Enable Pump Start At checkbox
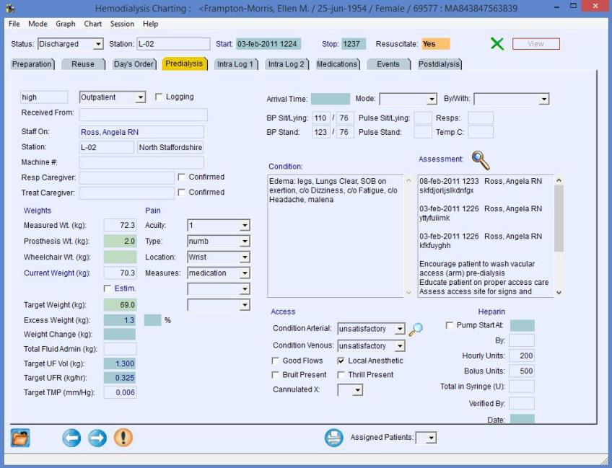The width and height of the screenshot is (612, 468). coord(449,325)
